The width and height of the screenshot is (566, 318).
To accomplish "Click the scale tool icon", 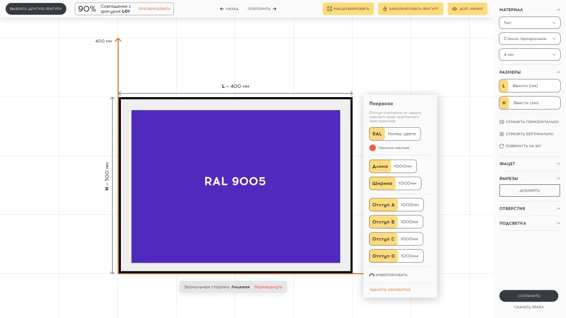I will [x=329, y=9].
